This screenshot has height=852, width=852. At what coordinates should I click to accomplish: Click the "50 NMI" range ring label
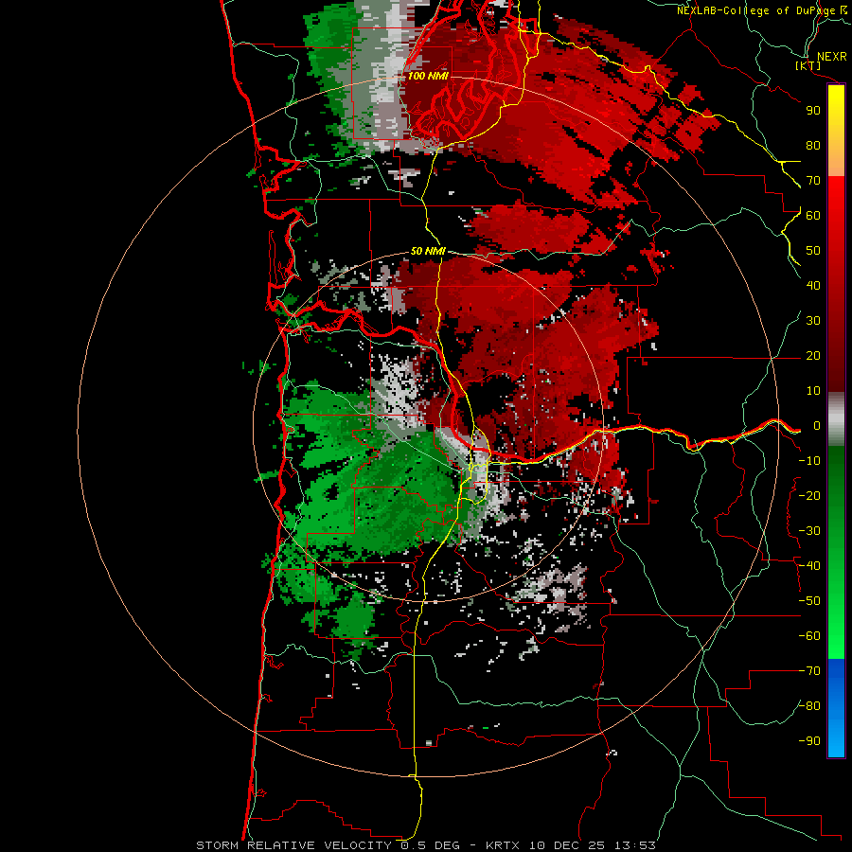428,251
